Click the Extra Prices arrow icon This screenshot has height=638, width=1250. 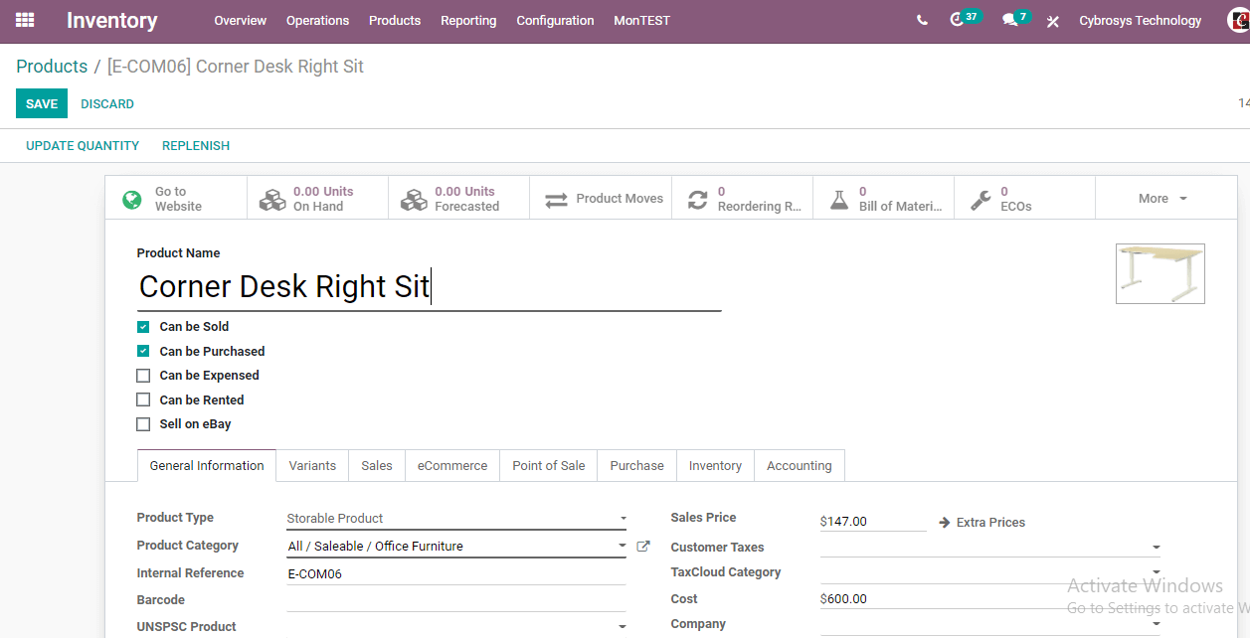[x=944, y=522]
